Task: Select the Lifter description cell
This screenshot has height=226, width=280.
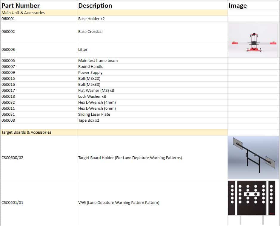Action: coord(152,50)
